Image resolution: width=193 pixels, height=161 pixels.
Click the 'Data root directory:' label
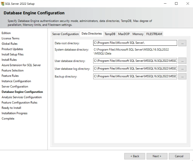tap(67, 43)
